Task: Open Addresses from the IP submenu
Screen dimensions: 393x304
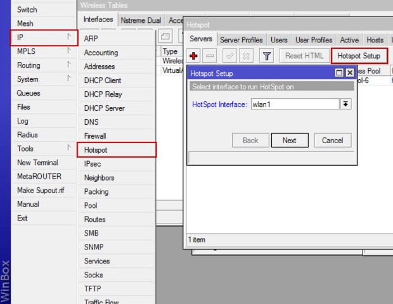Action: [x=117, y=66]
